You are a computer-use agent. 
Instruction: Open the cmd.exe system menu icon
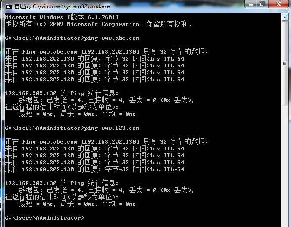coord(8,6)
